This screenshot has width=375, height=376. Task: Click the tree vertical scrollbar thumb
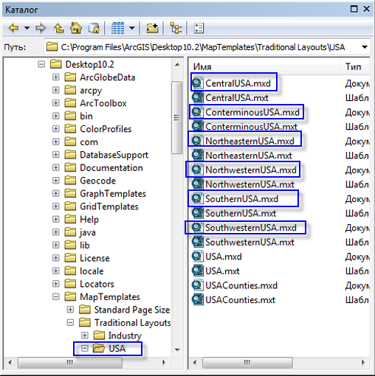pos(176,117)
